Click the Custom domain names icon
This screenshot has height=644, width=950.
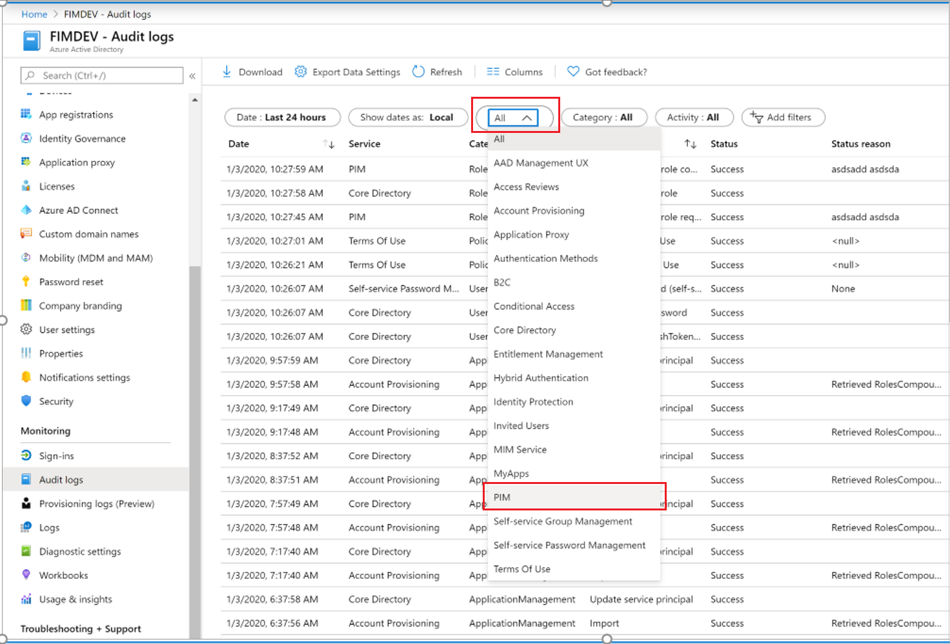(26, 234)
